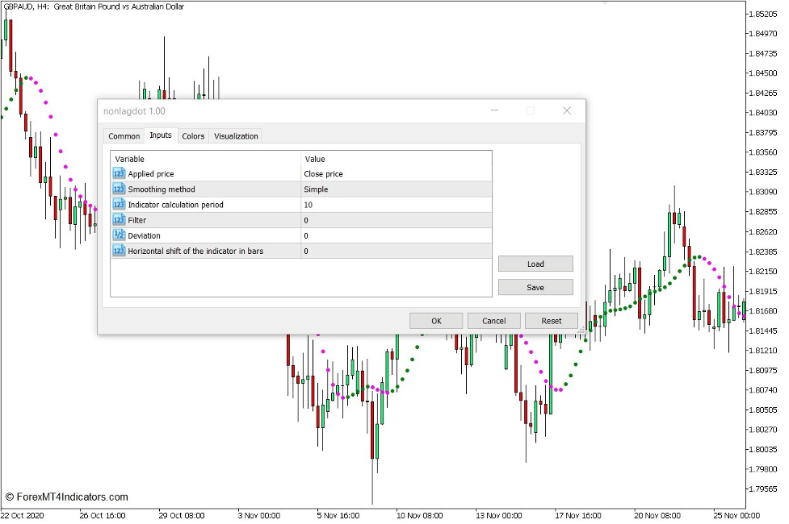
Task: Click the Save button
Action: [535, 286]
